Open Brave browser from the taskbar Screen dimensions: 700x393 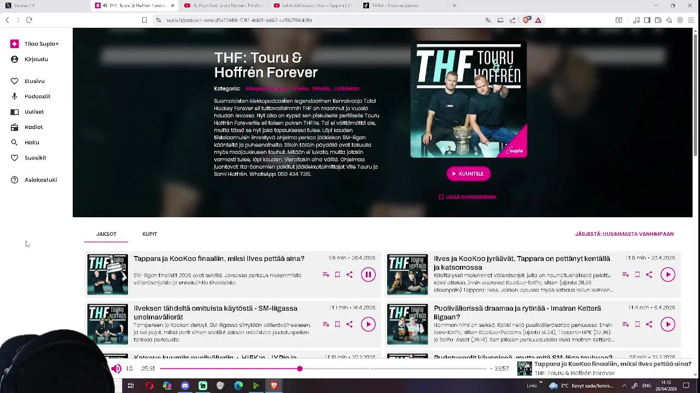pos(274,386)
